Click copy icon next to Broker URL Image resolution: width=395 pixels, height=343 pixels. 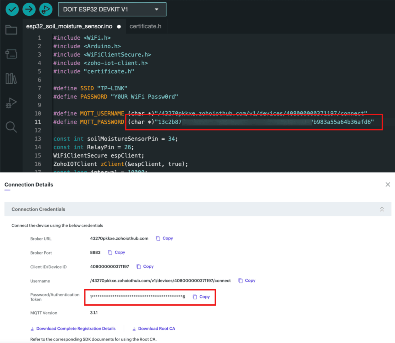click(x=158, y=239)
